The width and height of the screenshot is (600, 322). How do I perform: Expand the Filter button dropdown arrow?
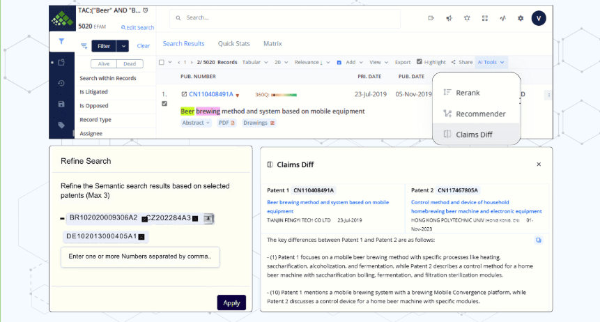coord(123,46)
